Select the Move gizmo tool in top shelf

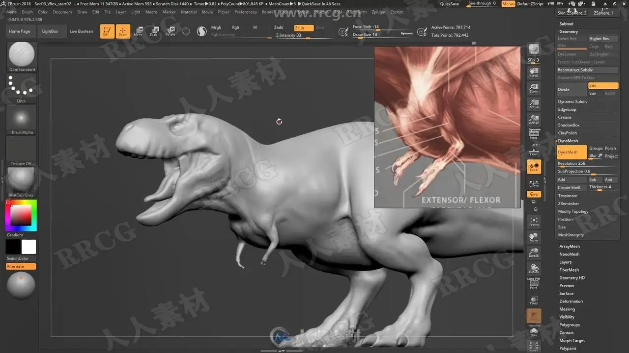pos(139,31)
